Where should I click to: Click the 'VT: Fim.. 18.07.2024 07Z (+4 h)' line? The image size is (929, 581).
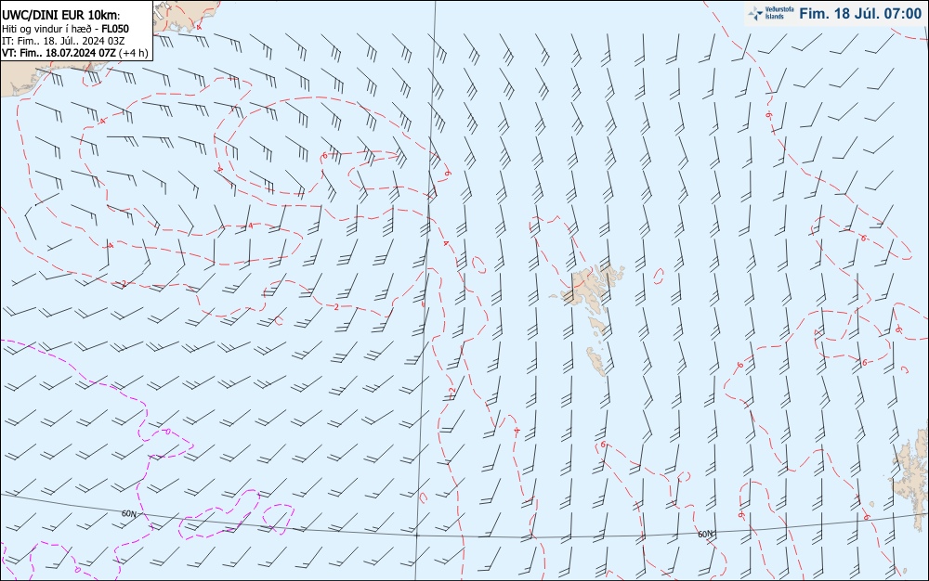click(75, 53)
